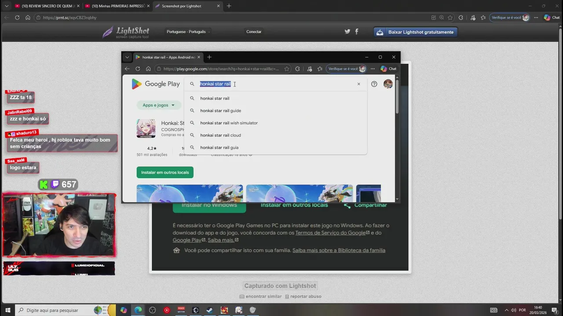Click the Verifique se é você button in outer browser
The width and height of the screenshot is (563, 316).
click(x=509, y=18)
